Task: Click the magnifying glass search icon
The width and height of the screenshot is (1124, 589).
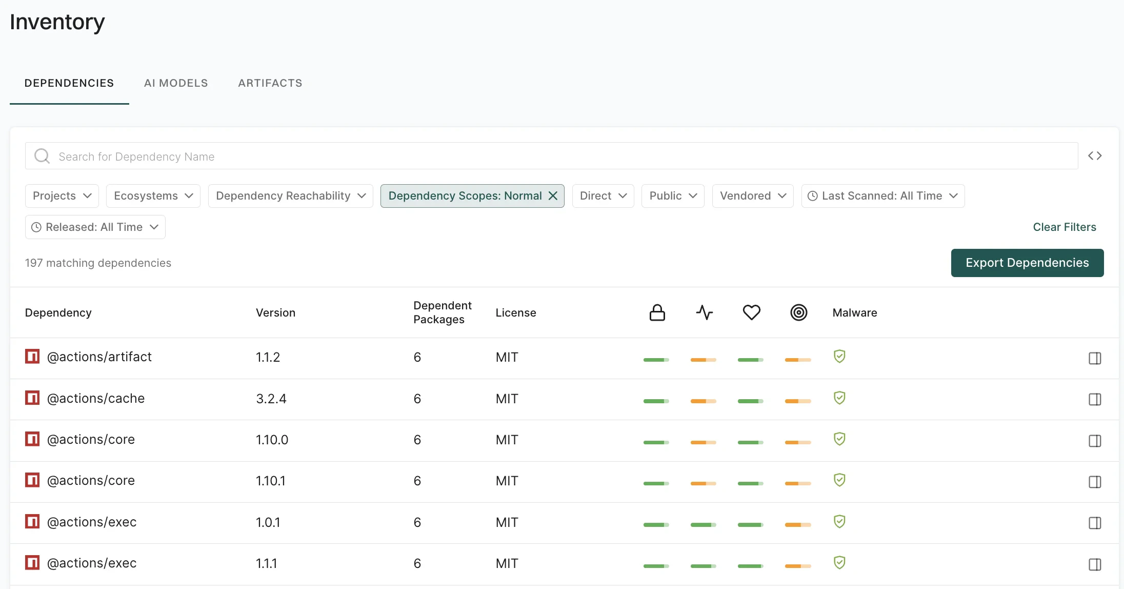Action: [42, 155]
